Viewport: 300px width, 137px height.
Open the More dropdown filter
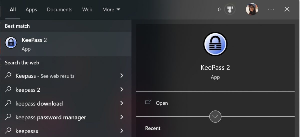[x=111, y=9]
